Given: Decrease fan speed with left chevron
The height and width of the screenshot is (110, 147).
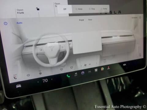Looking at the screenshot, I should 81,66.
